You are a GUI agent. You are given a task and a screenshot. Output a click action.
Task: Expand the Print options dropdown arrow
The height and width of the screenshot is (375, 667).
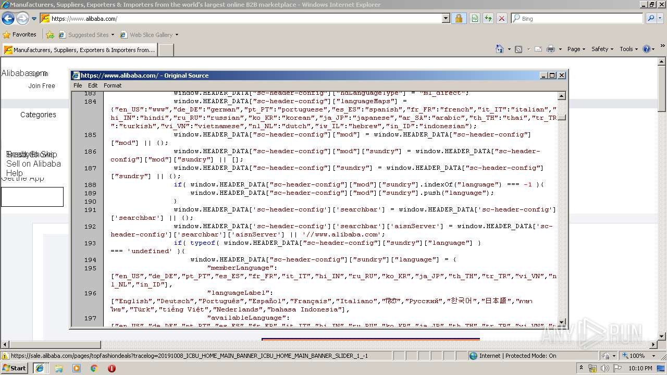[x=560, y=49]
